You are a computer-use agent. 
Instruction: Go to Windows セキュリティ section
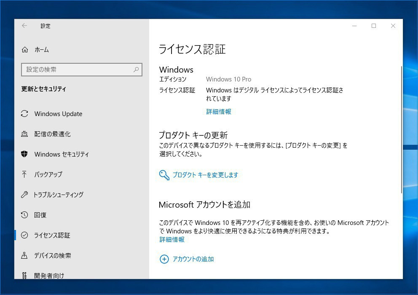(x=82, y=154)
